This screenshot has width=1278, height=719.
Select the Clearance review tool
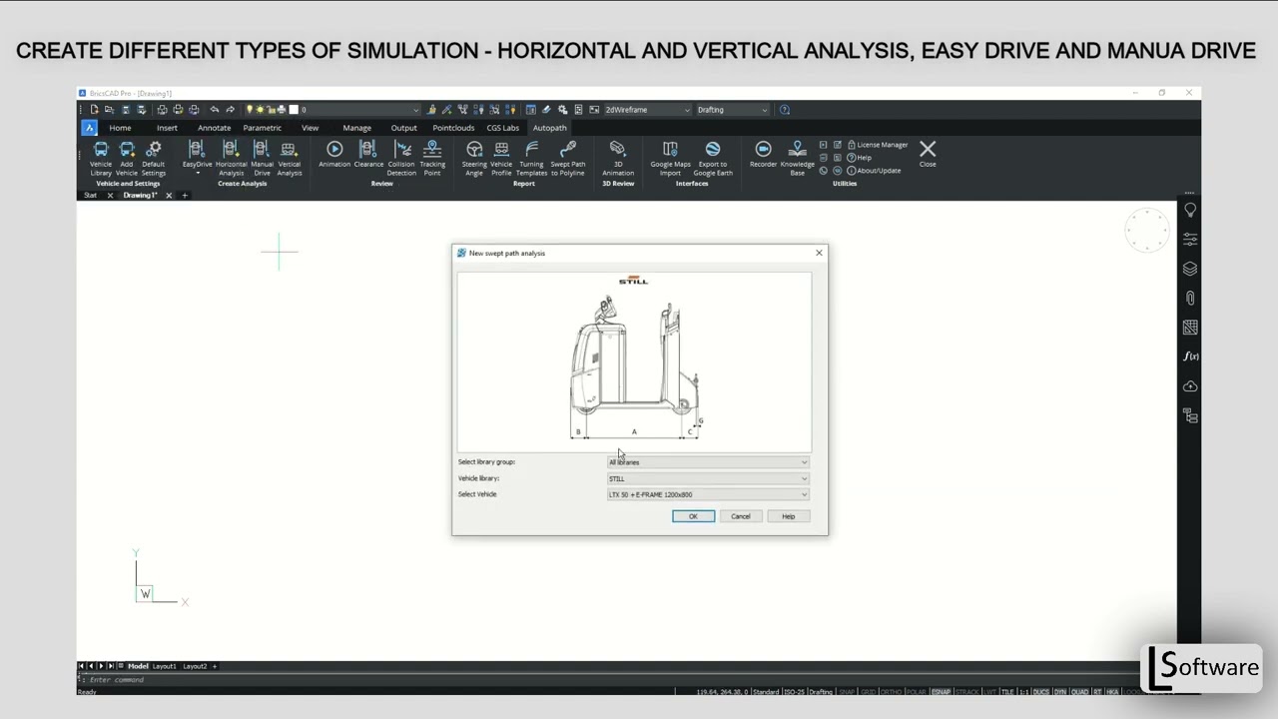[x=368, y=154]
